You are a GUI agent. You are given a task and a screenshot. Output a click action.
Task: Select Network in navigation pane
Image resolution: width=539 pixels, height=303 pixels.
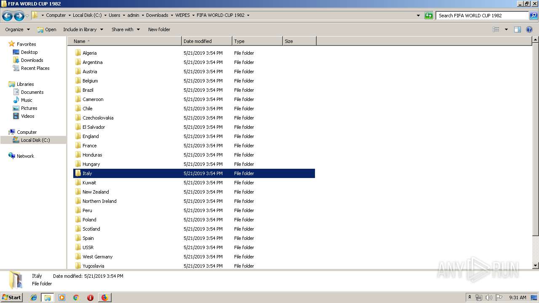25,156
